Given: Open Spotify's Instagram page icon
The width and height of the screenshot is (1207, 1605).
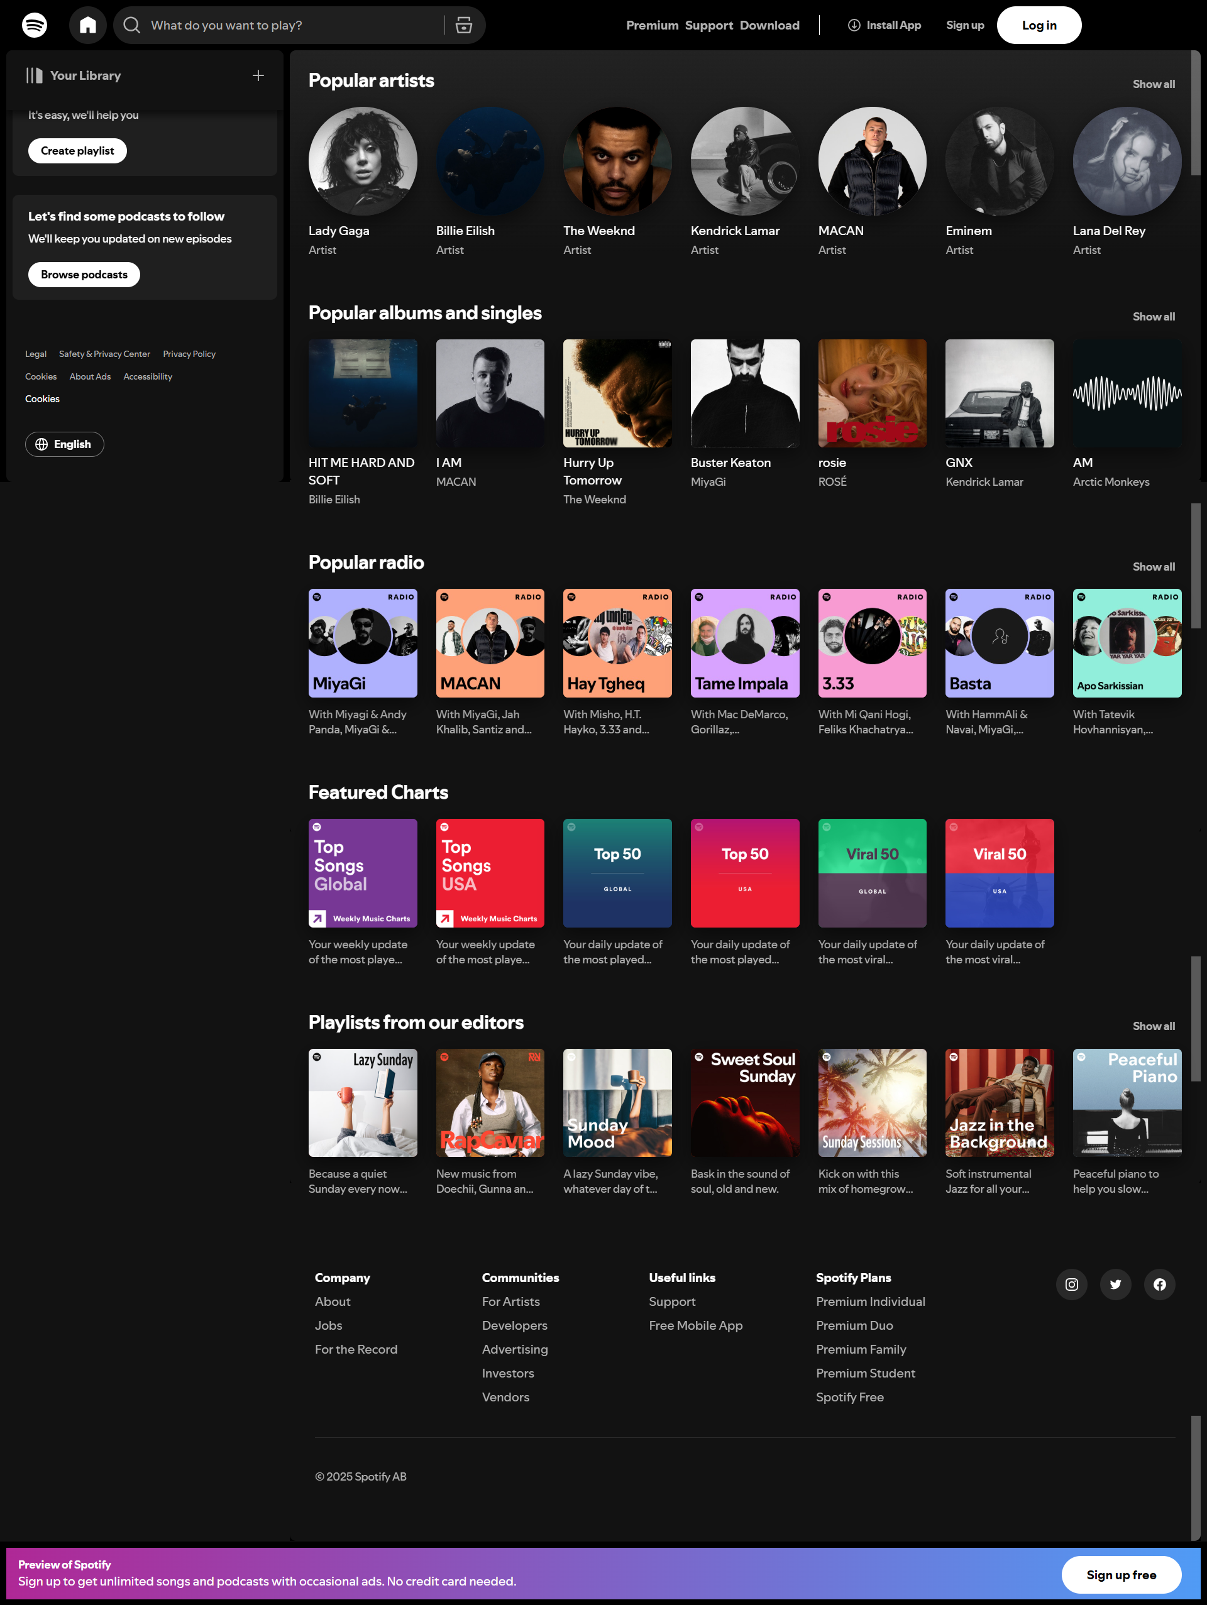Looking at the screenshot, I should [x=1071, y=1285].
